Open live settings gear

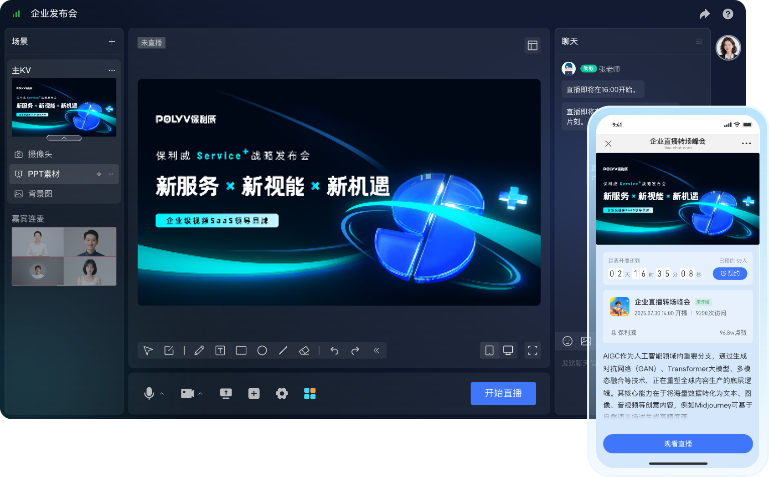coord(282,393)
